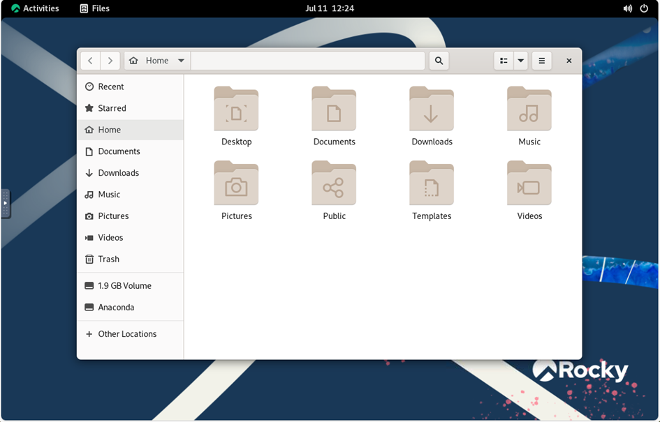
Task: Open view options dropdown arrow
Action: point(521,61)
